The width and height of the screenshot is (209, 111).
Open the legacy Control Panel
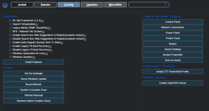coord(173,22)
